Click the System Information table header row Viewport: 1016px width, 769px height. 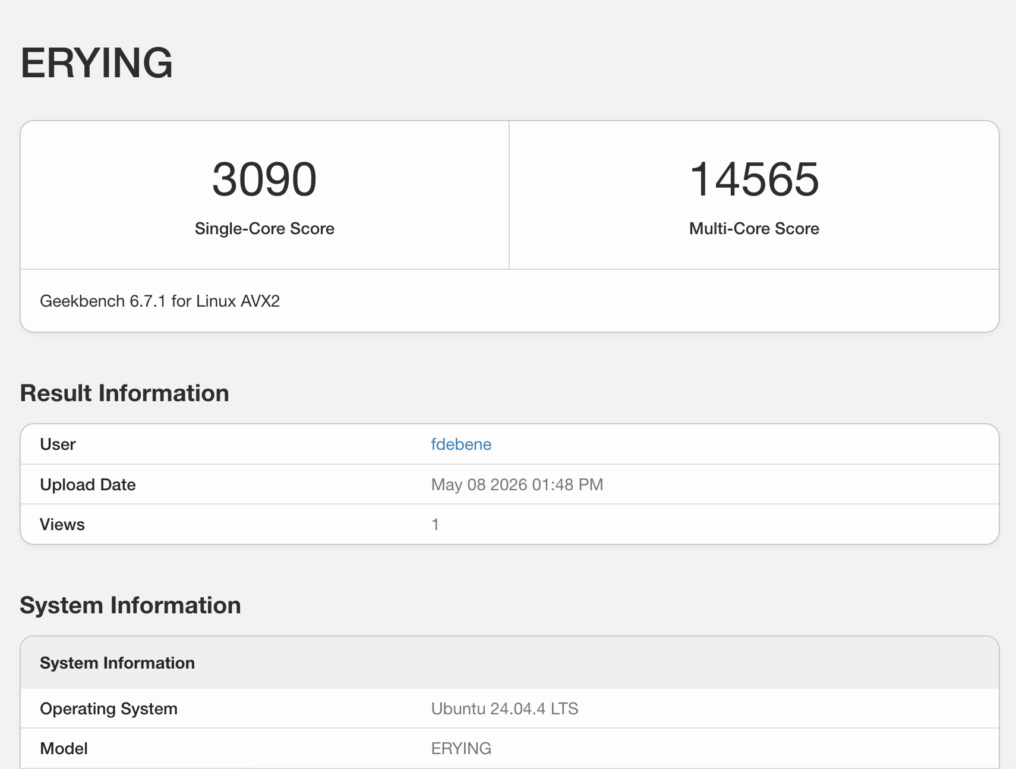510,663
